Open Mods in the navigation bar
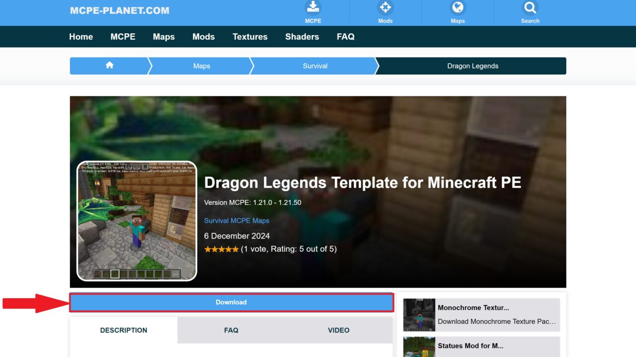The width and height of the screenshot is (636, 357). (x=204, y=37)
